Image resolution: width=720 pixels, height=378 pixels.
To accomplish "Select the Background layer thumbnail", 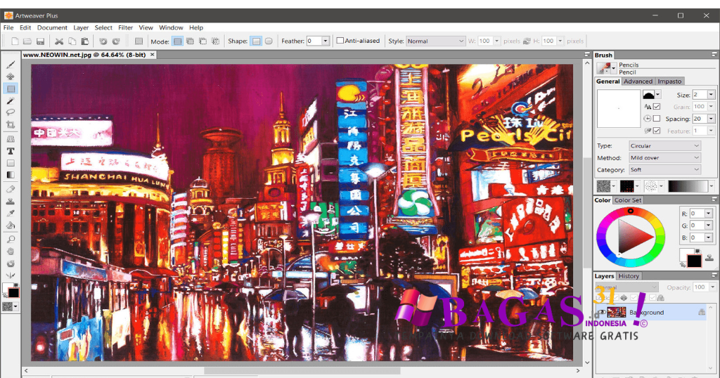I will 616,313.
